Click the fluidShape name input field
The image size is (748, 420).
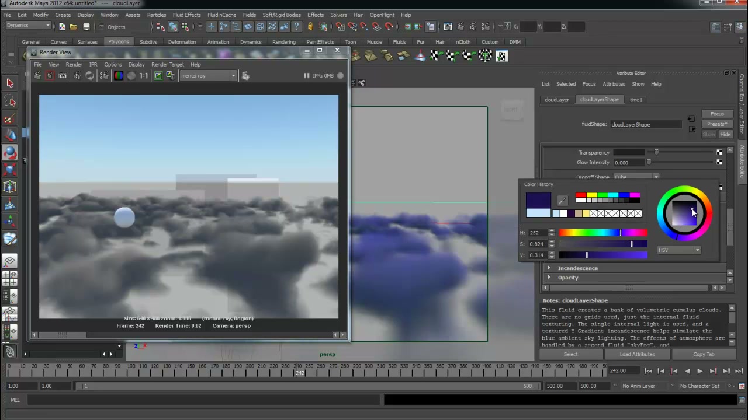pos(646,124)
